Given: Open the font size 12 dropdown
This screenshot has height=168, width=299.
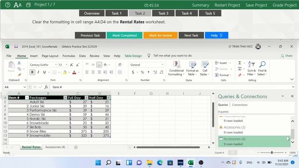Looking at the screenshot, I should (66, 65).
